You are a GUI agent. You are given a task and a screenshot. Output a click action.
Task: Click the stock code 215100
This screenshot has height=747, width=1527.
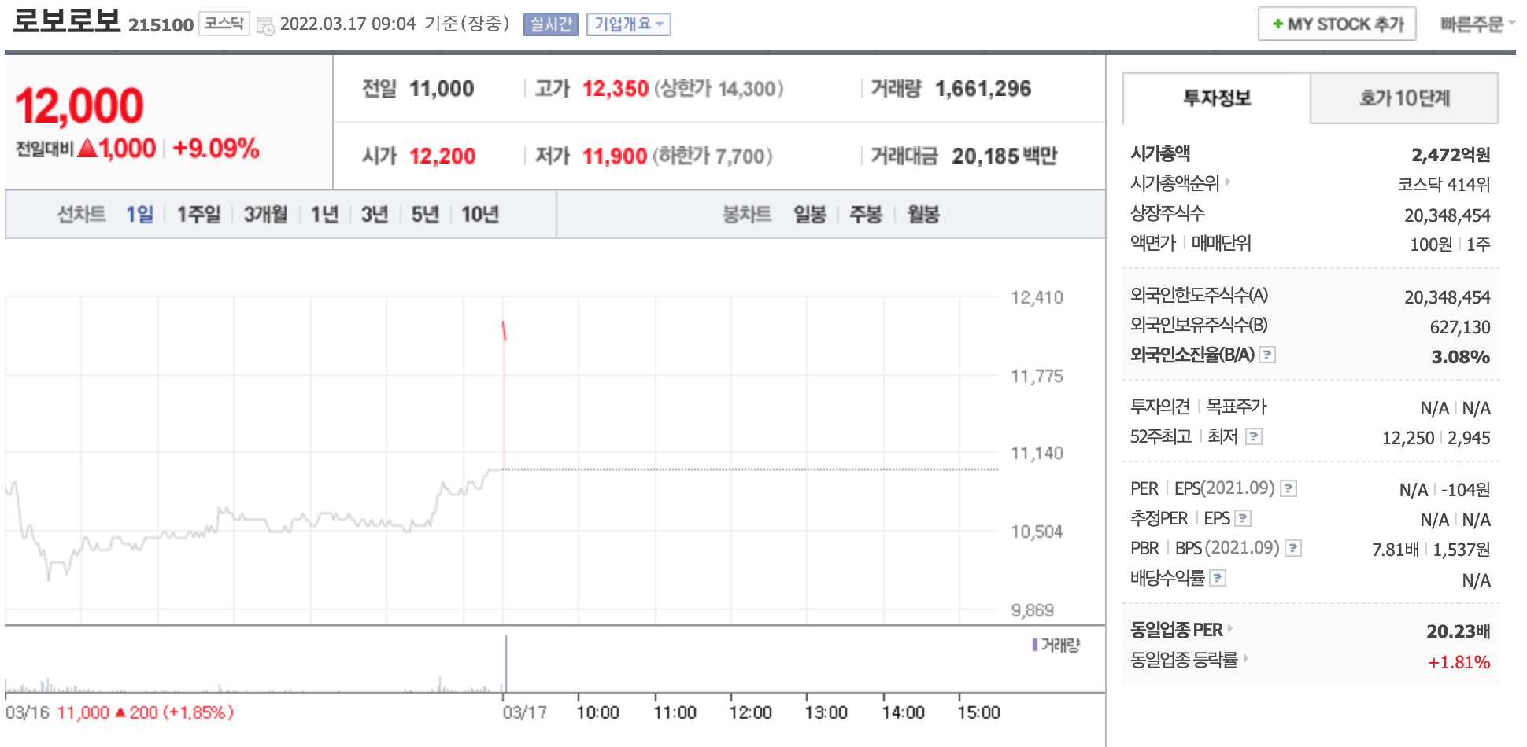pos(161,25)
